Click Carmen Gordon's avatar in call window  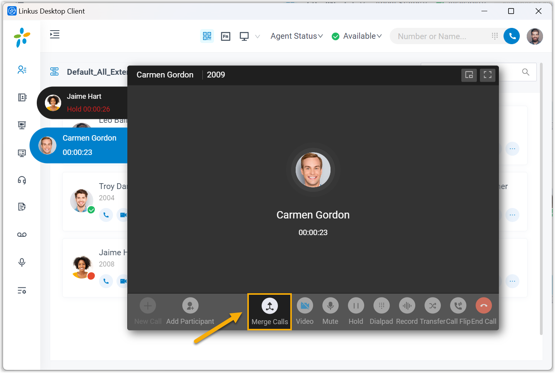pyautogui.click(x=313, y=170)
